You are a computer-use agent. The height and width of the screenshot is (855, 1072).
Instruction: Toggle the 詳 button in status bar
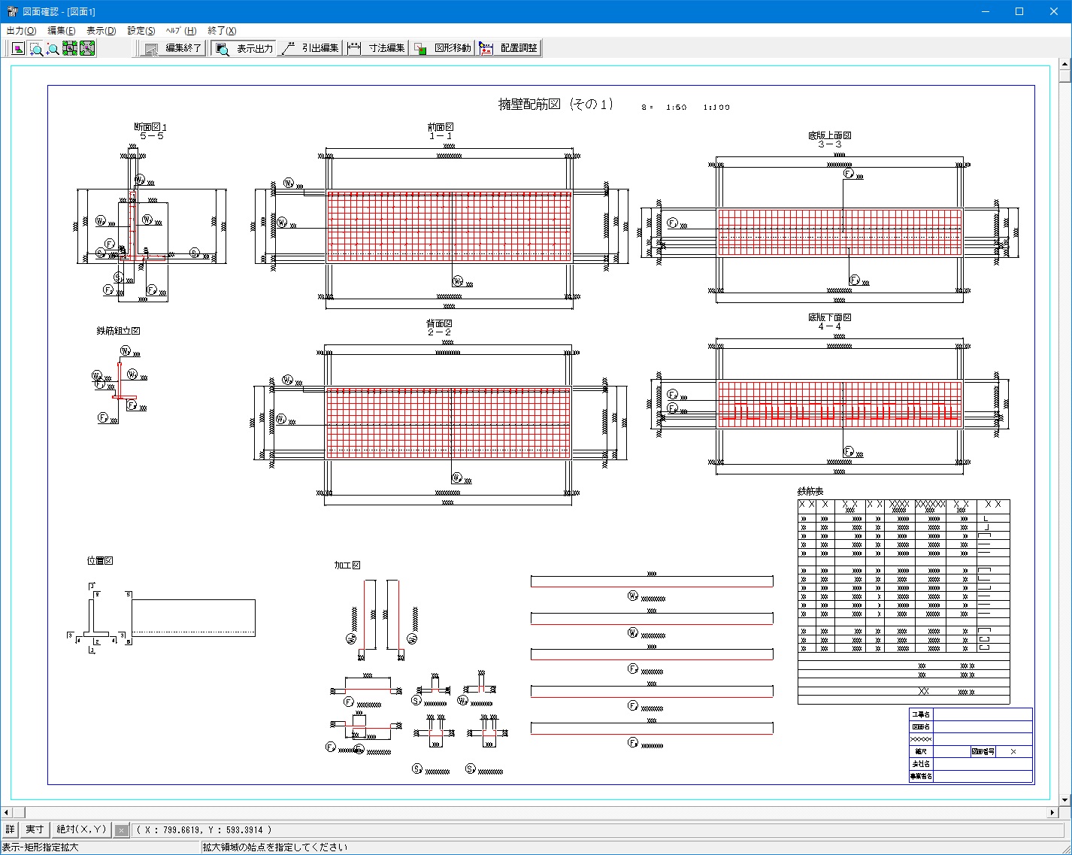click(x=10, y=829)
